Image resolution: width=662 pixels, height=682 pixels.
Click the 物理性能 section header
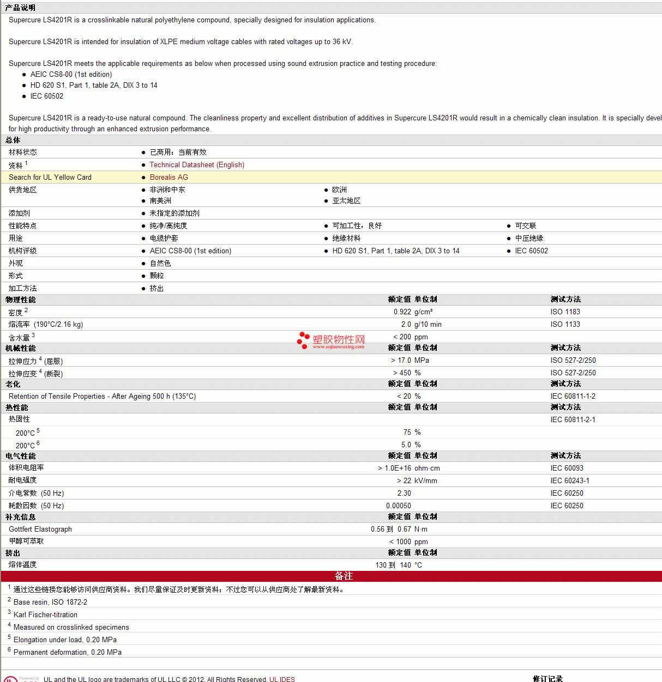pyautogui.click(x=21, y=300)
